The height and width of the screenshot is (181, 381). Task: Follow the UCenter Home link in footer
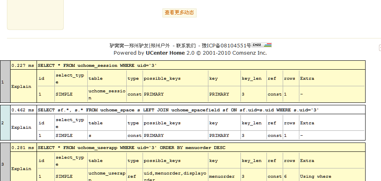tap(165, 53)
